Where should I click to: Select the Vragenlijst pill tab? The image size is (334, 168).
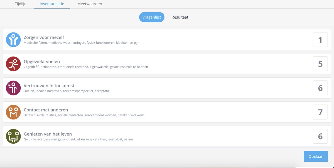point(152,17)
